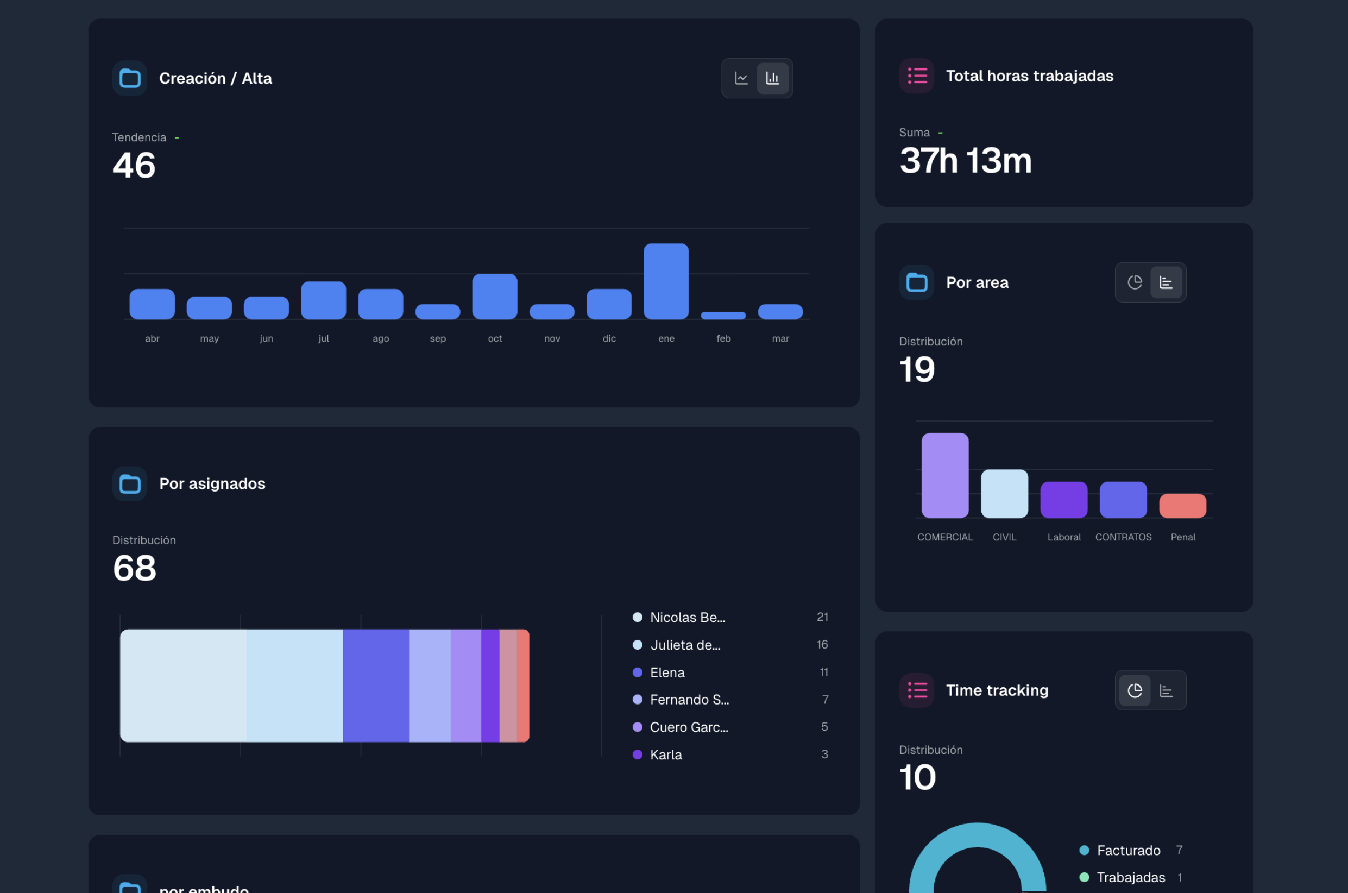Switch Creación / Alta to line chart view
Viewport: 1348px width, 893px height.
pos(741,78)
